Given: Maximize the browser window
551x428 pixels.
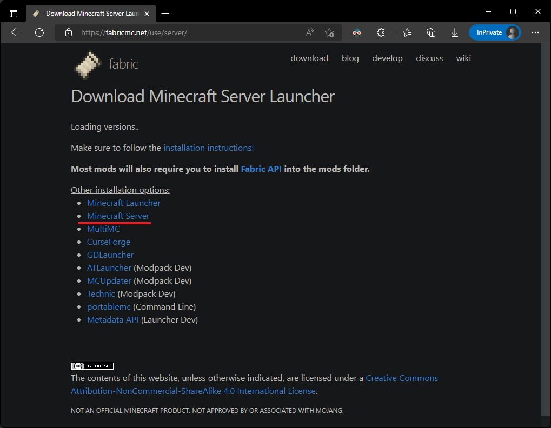Looking at the screenshot, I should point(513,11).
